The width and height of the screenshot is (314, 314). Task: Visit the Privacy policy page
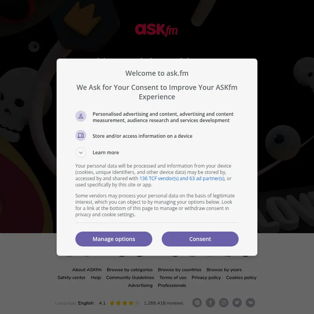tap(206, 277)
